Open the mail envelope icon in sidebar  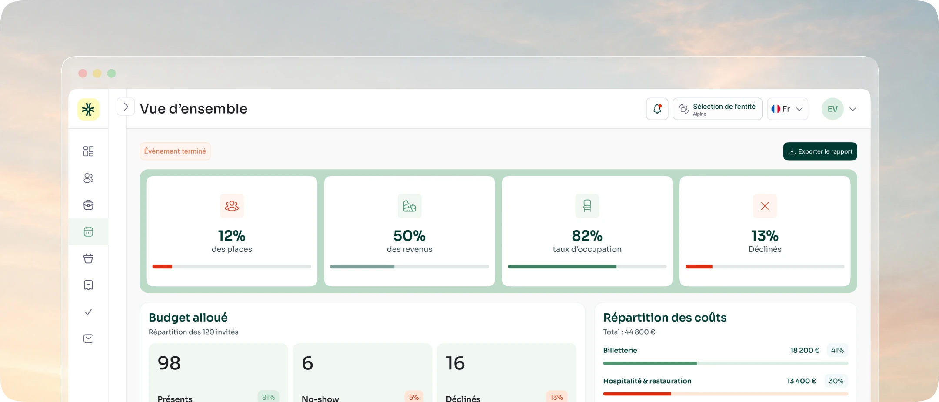(x=88, y=338)
